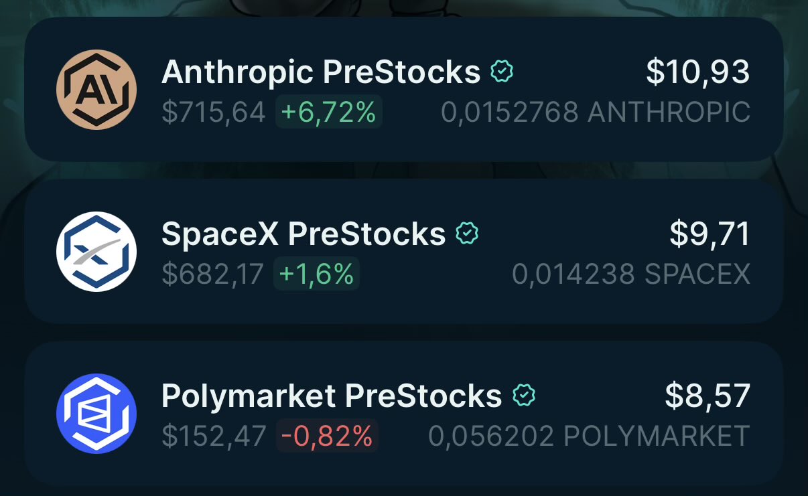
Task: Select the $10,93 Anthropic balance value
Action: click(x=697, y=72)
